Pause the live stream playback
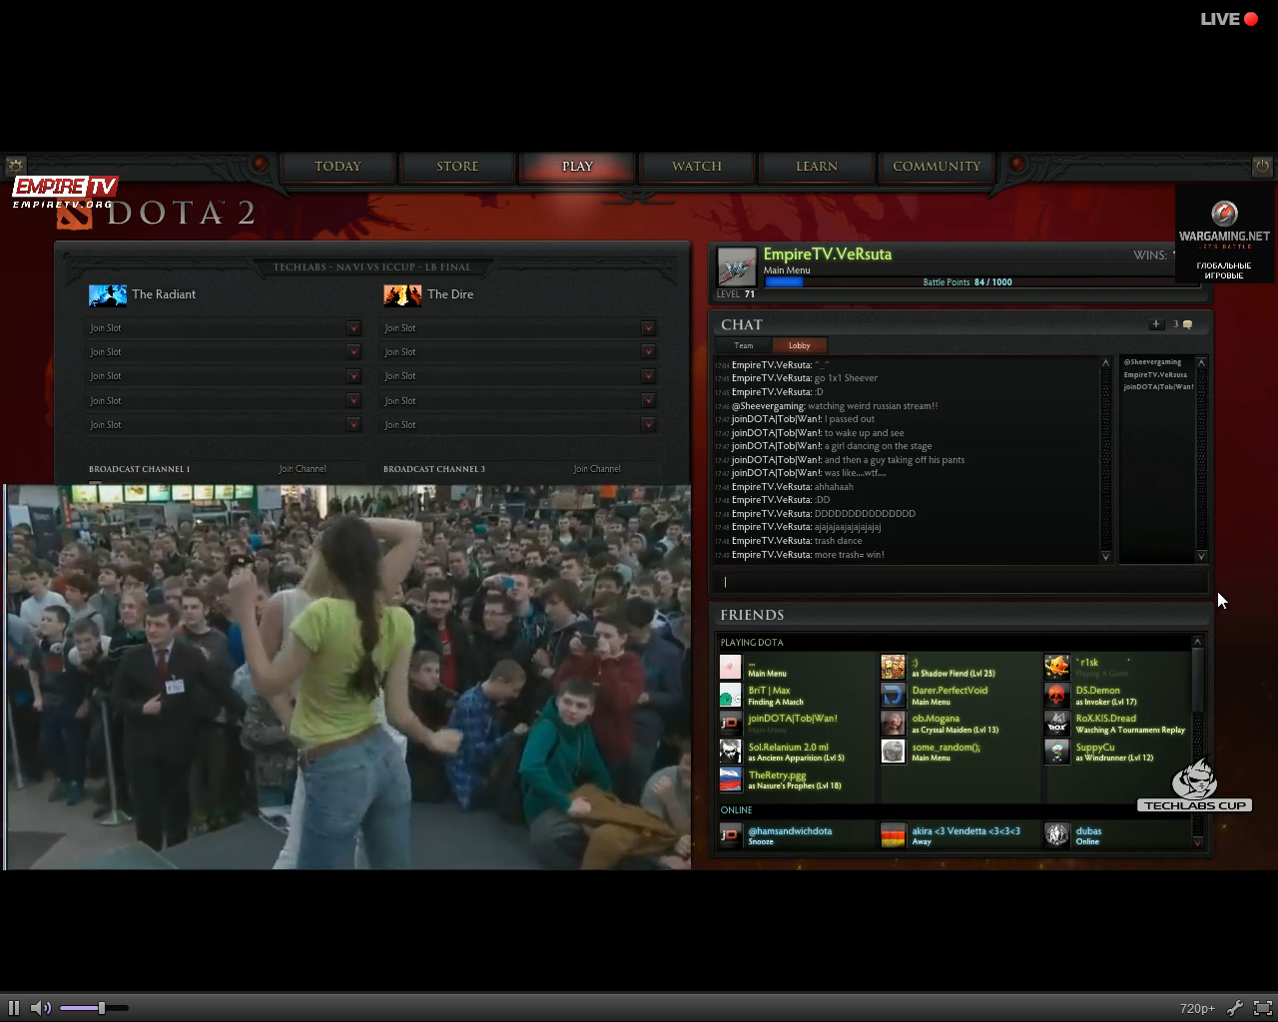Image resolution: width=1278 pixels, height=1022 pixels. 14,1008
